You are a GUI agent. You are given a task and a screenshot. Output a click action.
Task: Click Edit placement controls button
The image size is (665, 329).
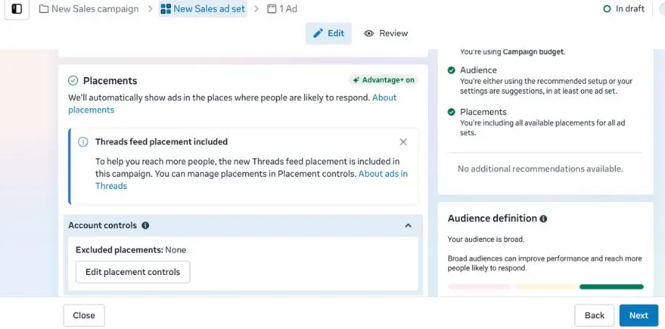[x=133, y=272]
